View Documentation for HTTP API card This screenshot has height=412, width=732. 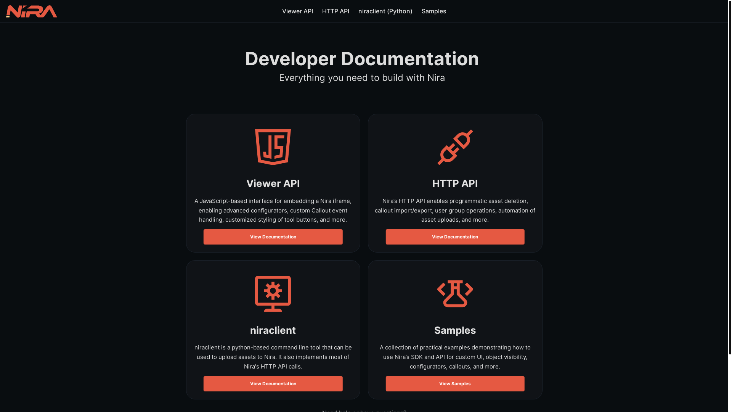pos(455,237)
